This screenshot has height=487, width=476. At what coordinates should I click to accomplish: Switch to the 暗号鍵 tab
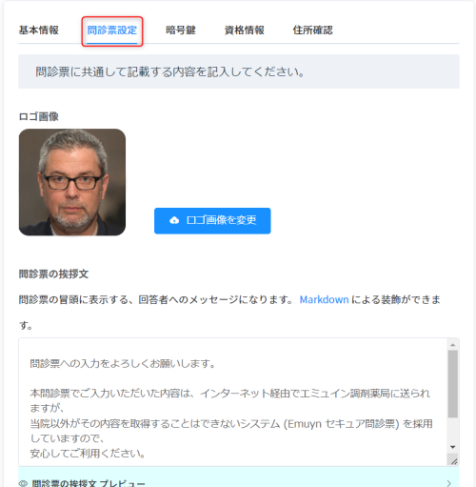click(181, 30)
